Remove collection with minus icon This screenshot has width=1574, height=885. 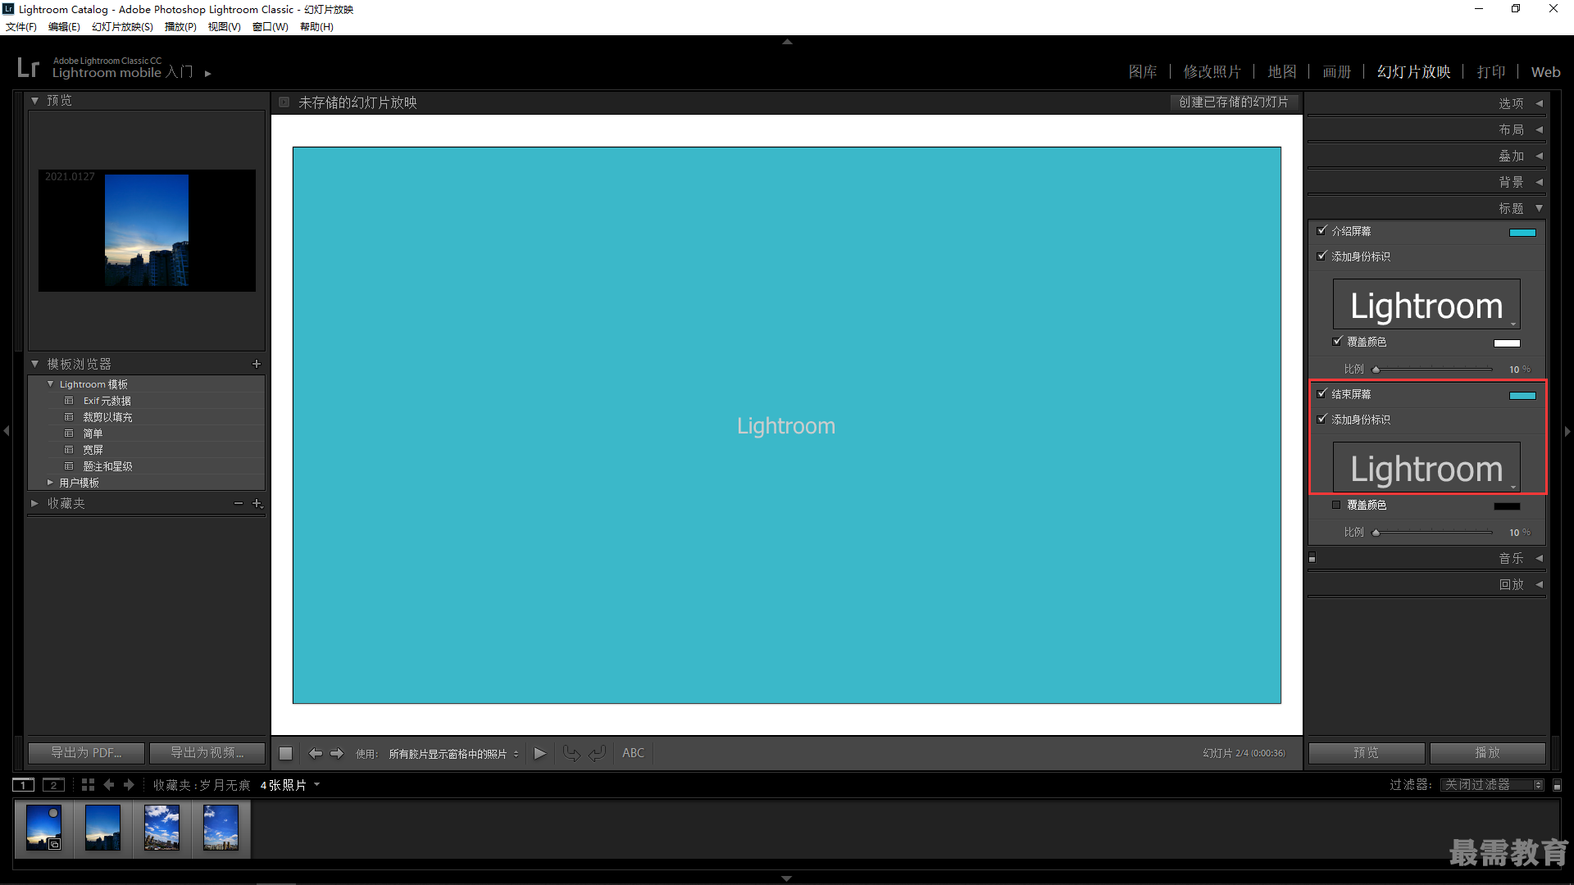tap(239, 503)
